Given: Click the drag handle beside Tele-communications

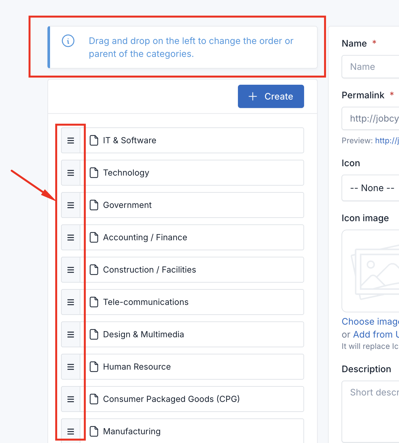Looking at the screenshot, I should [71, 302].
